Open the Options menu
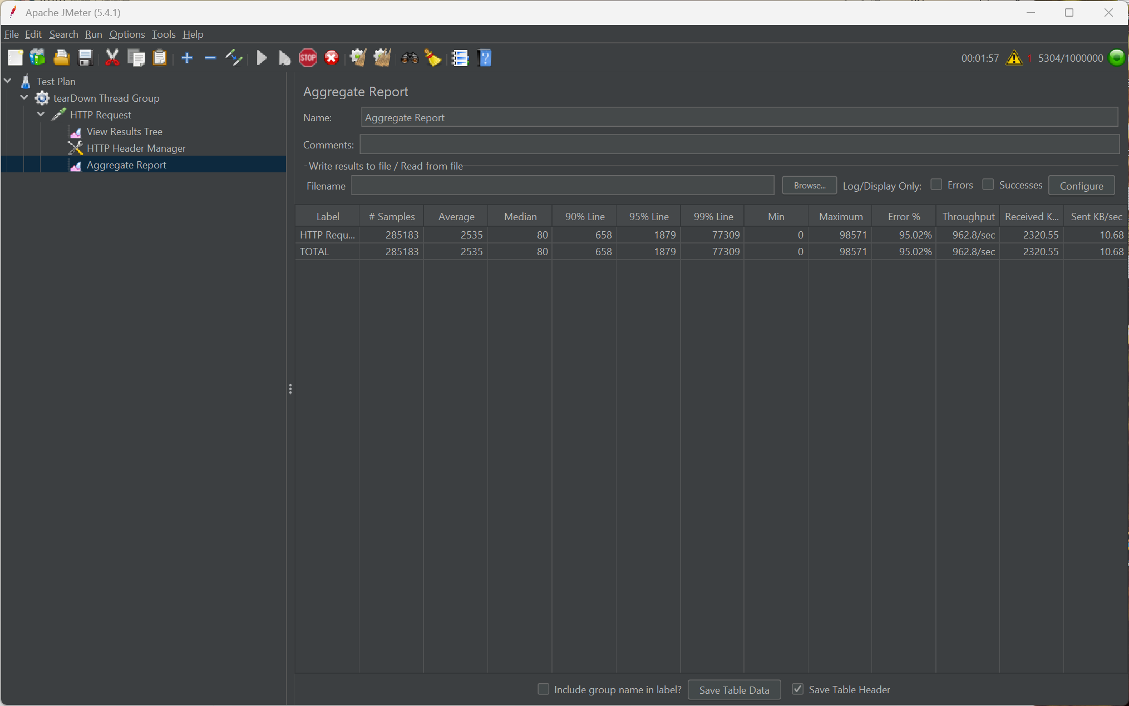Screen dimensions: 1129x706 (127, 34)
